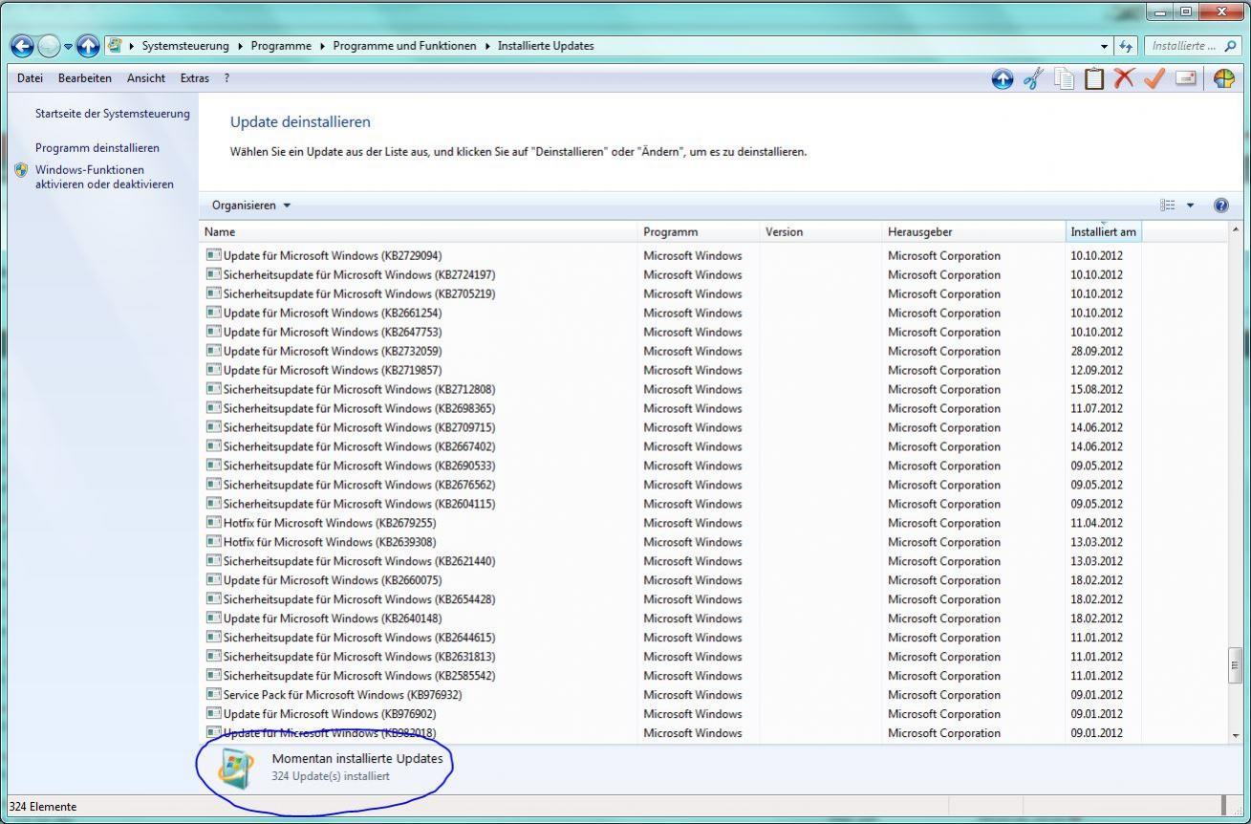Expand breadcrumb arrow after Programme
The image size is (1251, 824).
click(322, 46)
